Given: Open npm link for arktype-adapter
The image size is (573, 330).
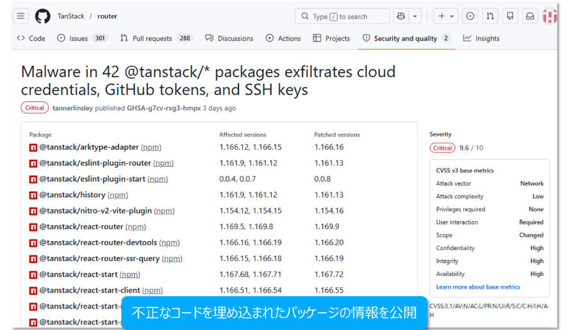Looking at the screenshot, I should click(x=151, y=147).
